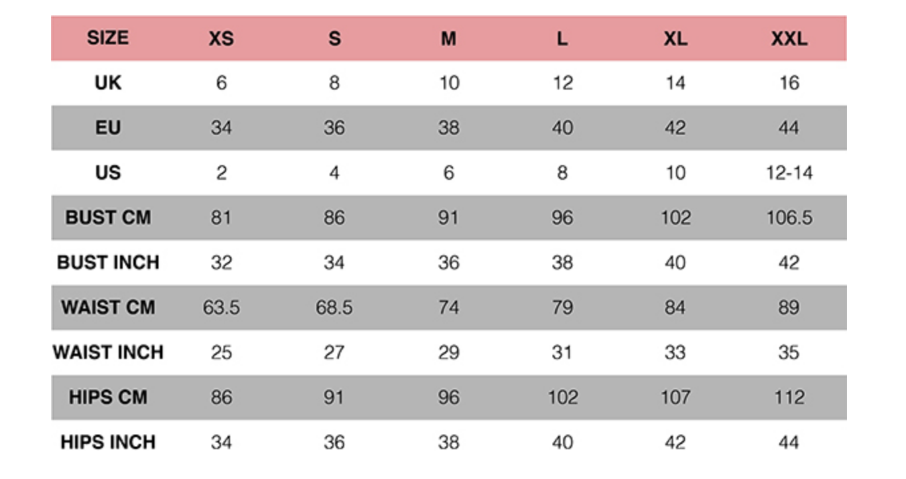The width and height of the screenshot is (906, 479).
Task: Click the WAIST INCH row label
Action: pyautogui.click(x=108, y=352)
